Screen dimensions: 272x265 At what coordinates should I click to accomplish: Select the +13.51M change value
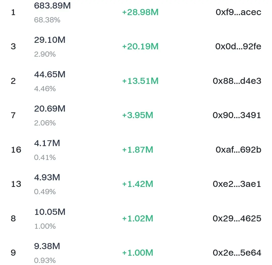coord(140,81)
